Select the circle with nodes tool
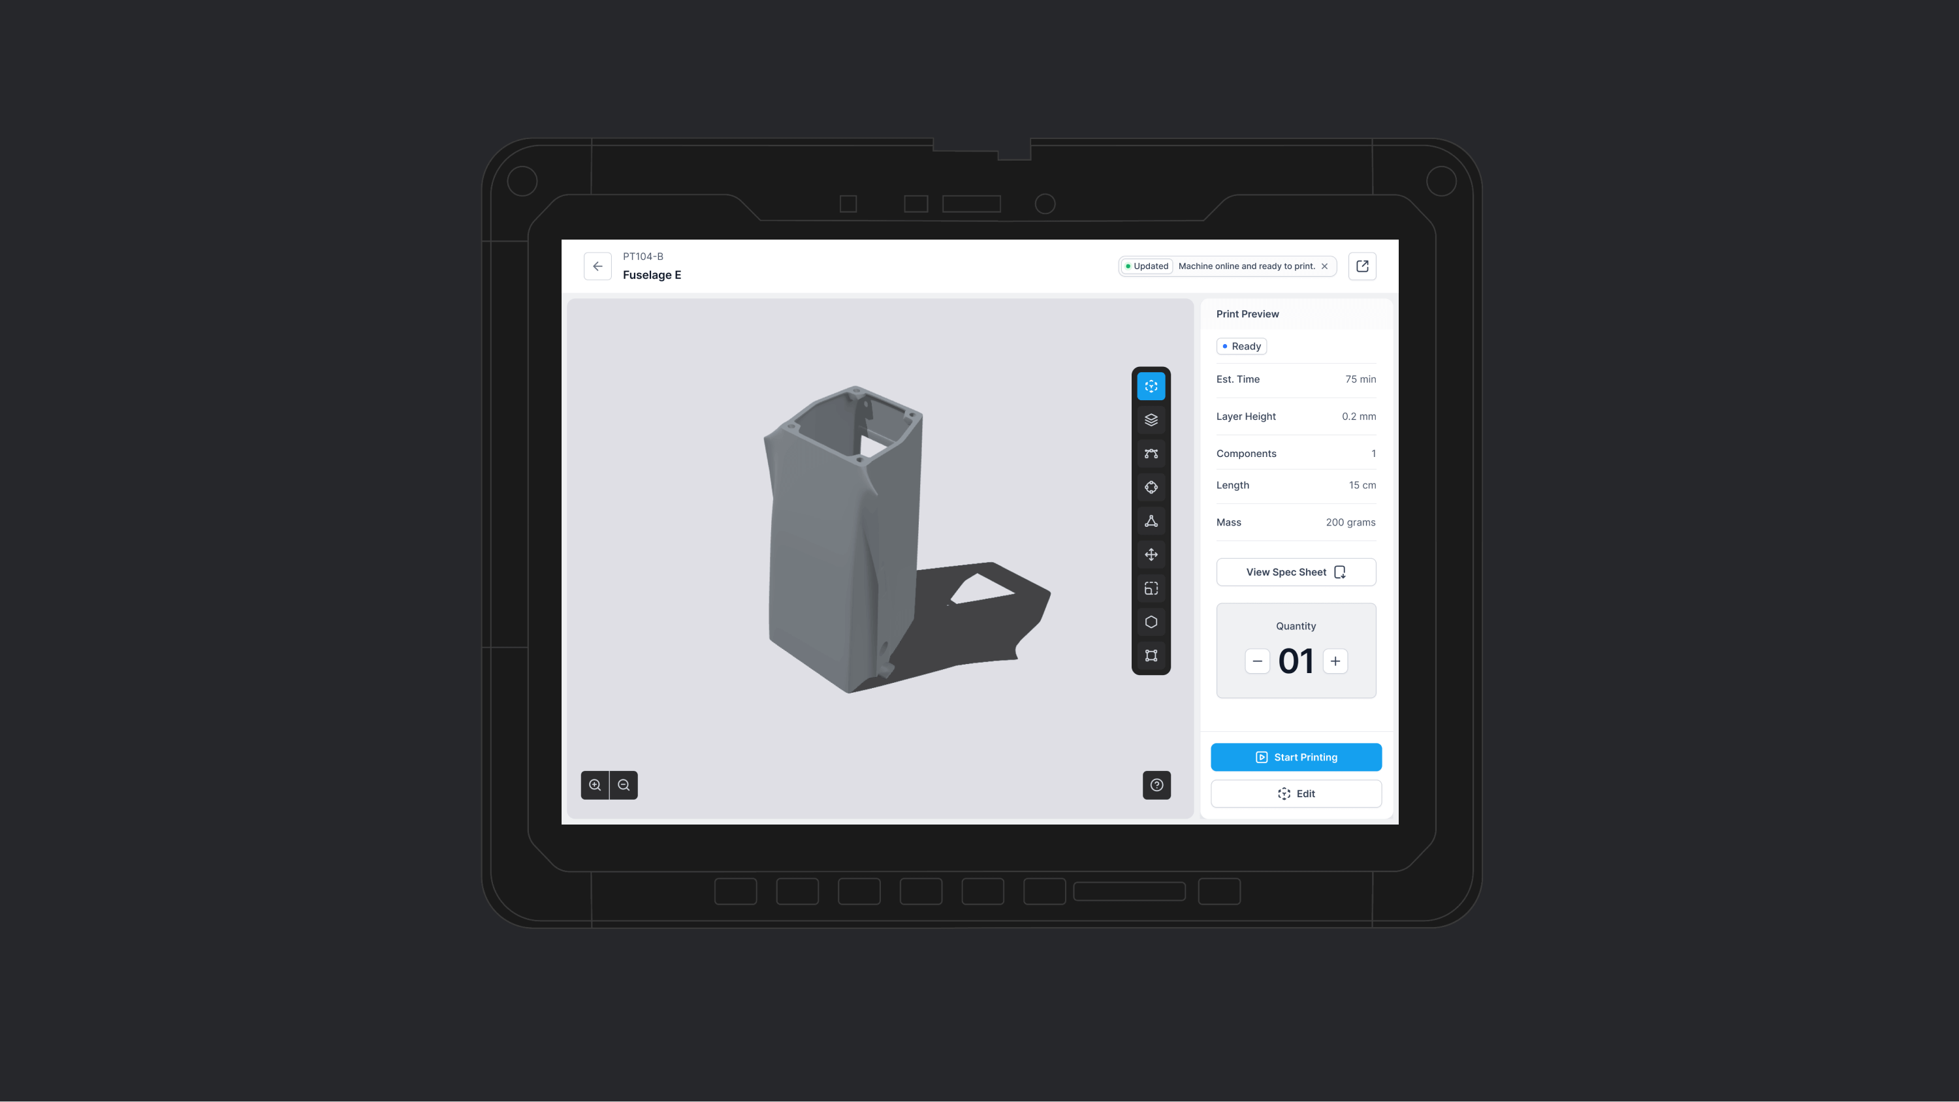 pyautogui.click(x=1151, y=488)
